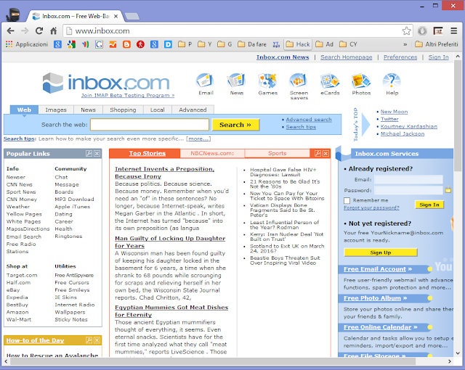Edit Popular Links panel wrench icon
The image size is (465, 370).
click(x=89, y=153)
